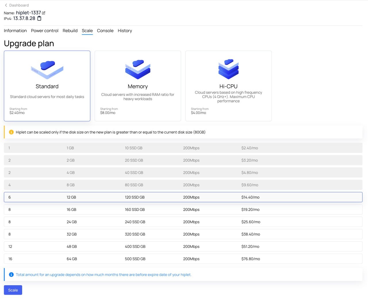Click the blue info icon near upgrade note
Screen dimensions: 368x301
(x=11, y=275)
